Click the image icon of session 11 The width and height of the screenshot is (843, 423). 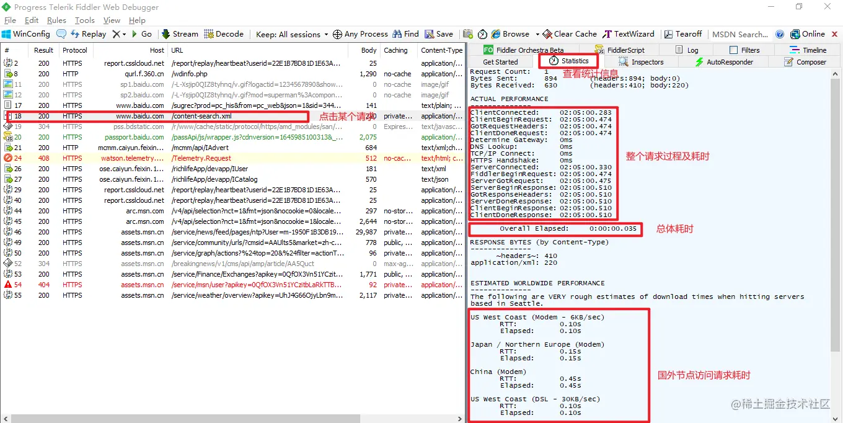8,84
